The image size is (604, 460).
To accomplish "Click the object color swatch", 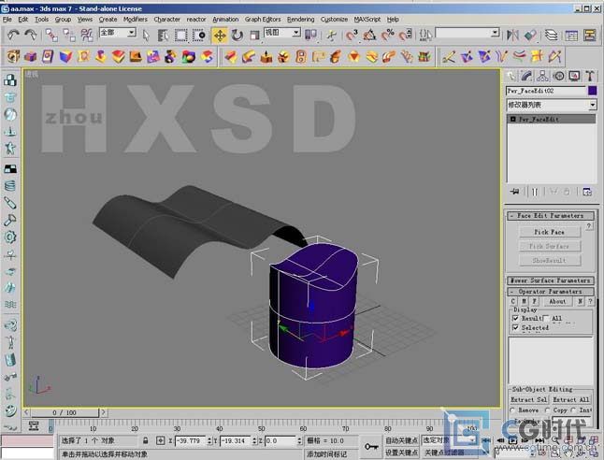I will [593, 91].
